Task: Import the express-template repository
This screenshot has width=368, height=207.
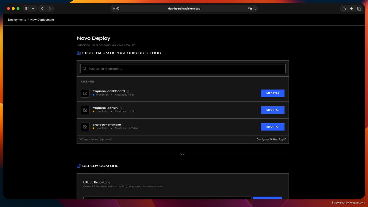Action: pos(273,127)
